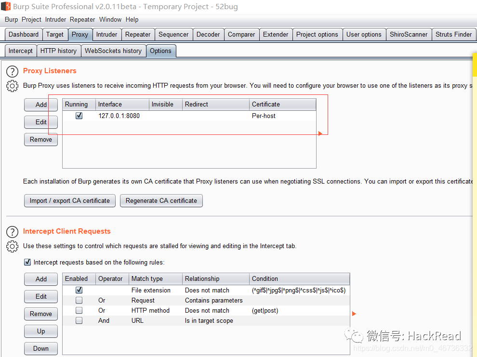Click the Condition column header
The height and width of the screenshot is (357, 477).
(x=299, y=278)
